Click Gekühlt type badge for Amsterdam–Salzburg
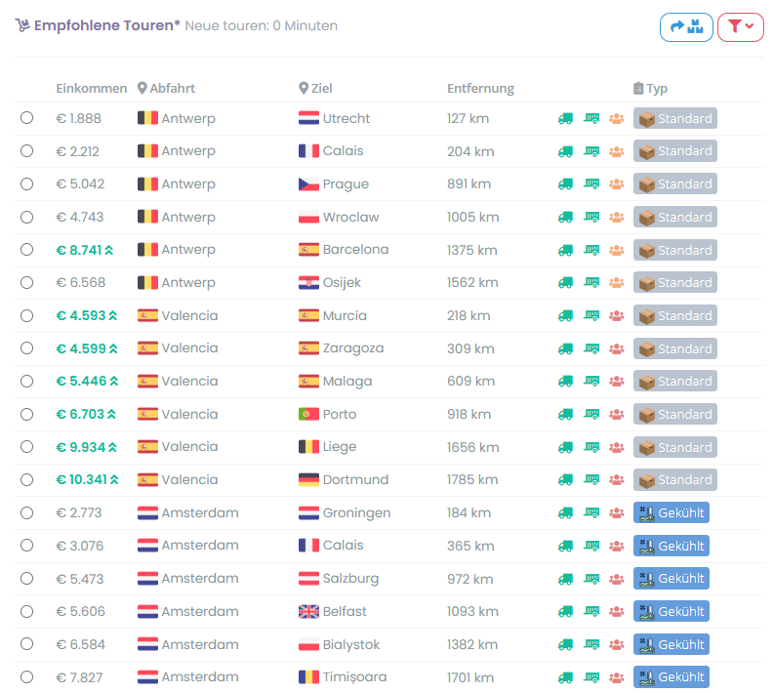 tap(672, 579)
